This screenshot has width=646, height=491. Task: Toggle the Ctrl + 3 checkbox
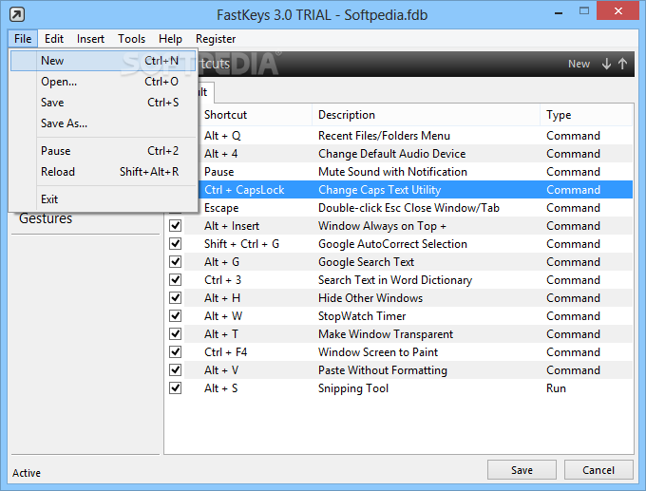tap(175, 280)
